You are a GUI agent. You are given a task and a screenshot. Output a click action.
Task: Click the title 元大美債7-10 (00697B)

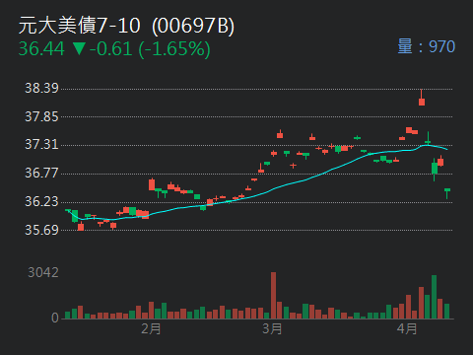tap(126, 26)
